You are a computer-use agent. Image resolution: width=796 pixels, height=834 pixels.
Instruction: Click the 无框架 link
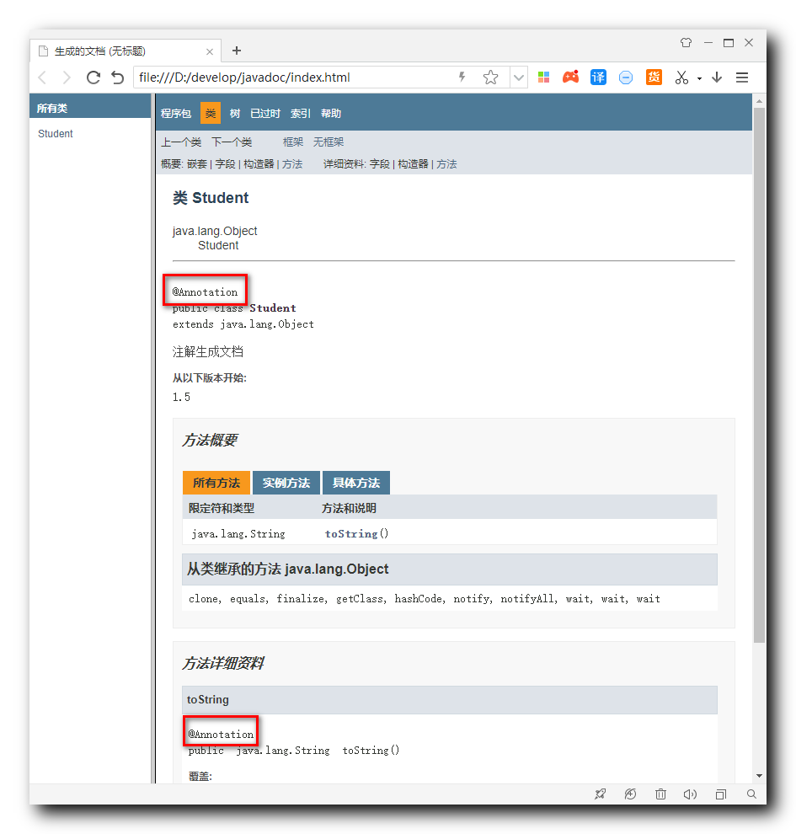(328, 142)
